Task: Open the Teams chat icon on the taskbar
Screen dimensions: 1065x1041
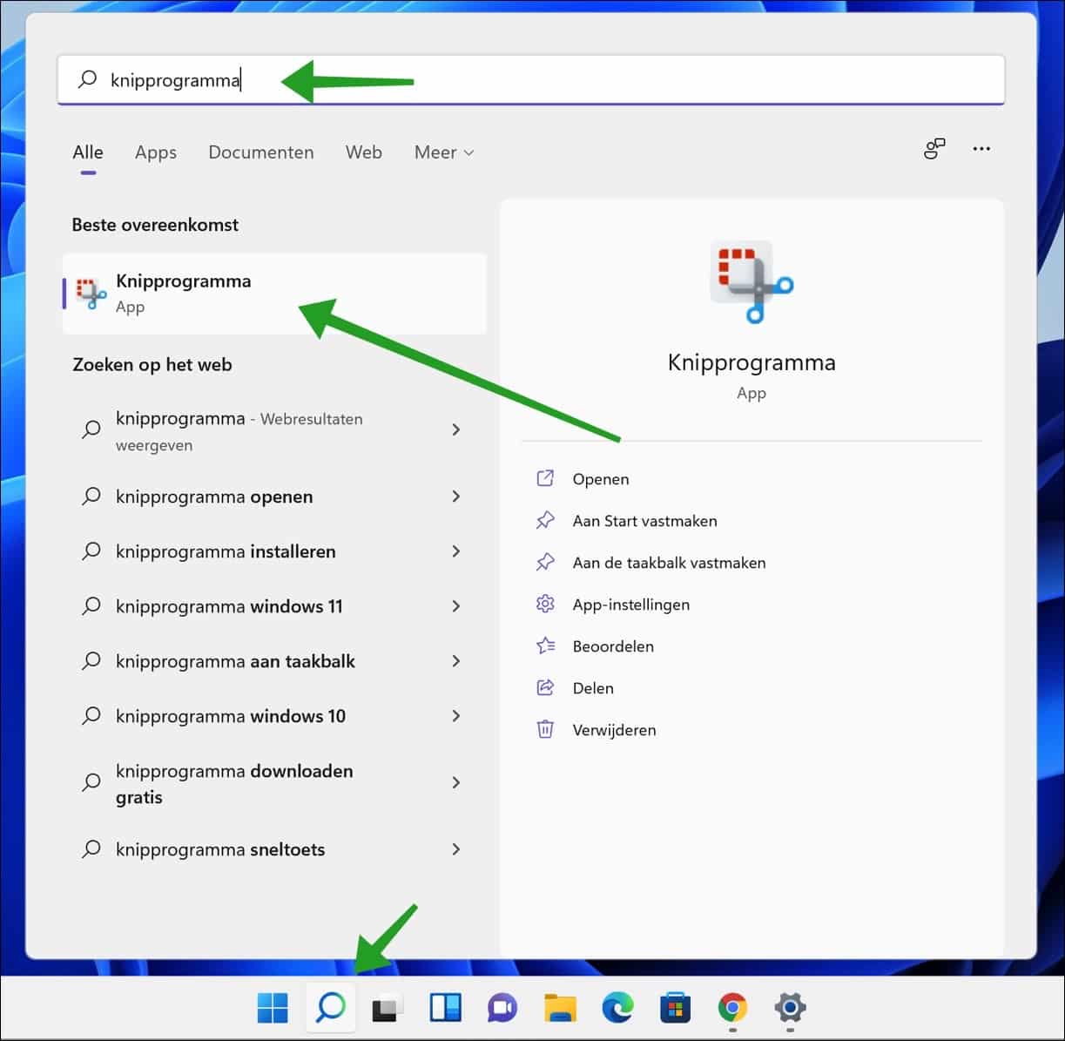Action: [503, 1007]
